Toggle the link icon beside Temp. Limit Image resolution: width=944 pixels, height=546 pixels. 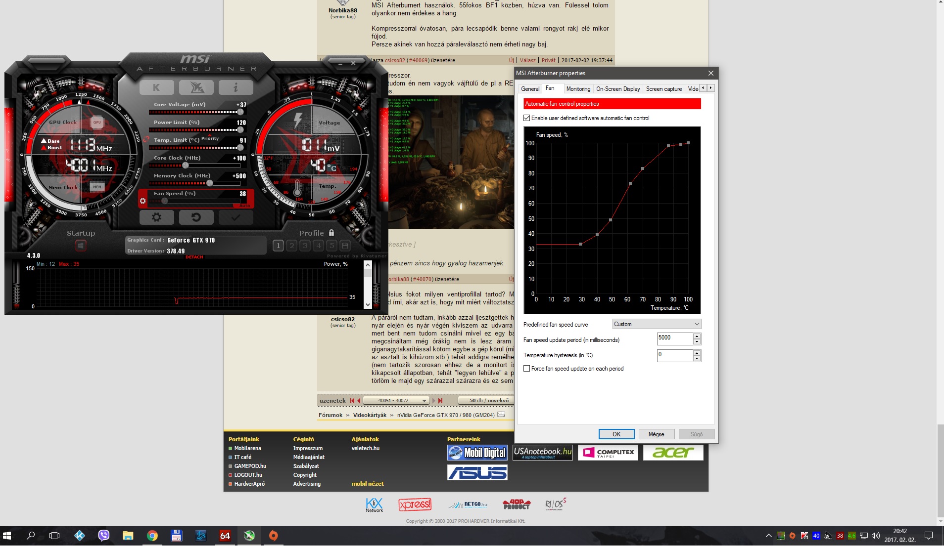click(146, 140)
